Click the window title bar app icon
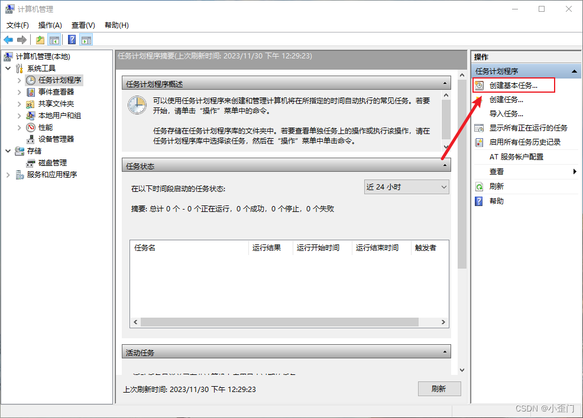The width and height of the screenshot is (583, 418). (10, 9)
